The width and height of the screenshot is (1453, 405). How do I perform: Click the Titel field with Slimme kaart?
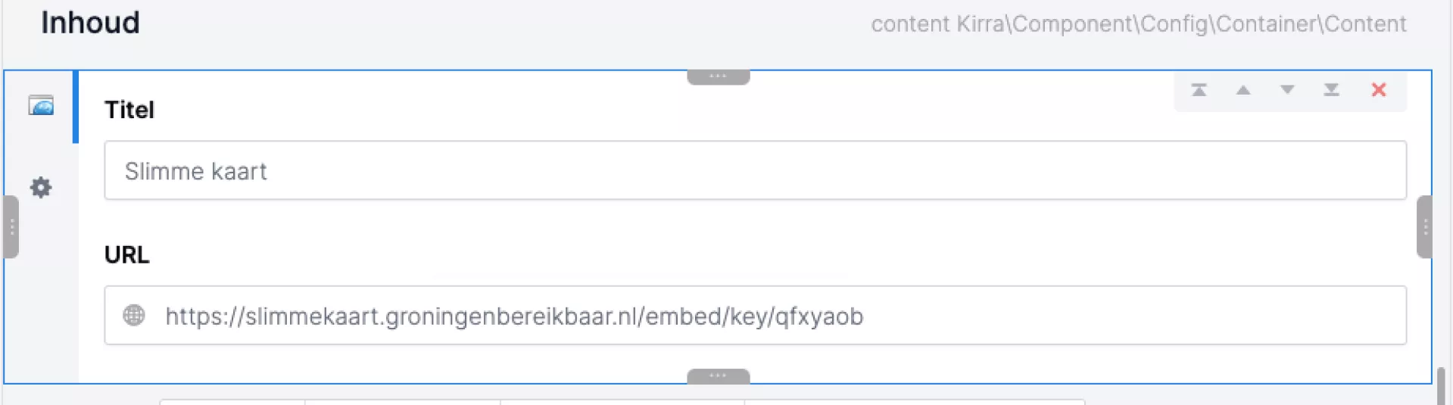[x=754, y=171]
